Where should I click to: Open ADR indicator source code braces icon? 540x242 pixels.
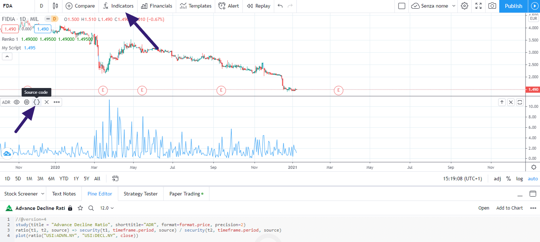[36, 102]
